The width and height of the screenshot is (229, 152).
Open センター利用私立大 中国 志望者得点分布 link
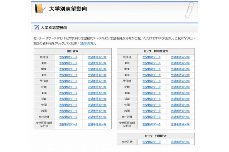click(x=180, y=105)
